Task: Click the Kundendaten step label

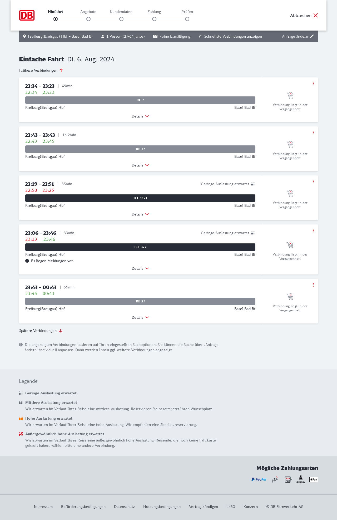Action: (121, 12)
